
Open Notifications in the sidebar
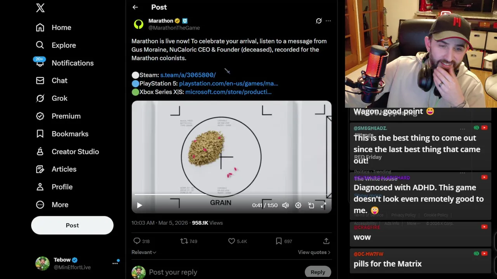pos(72,63)
